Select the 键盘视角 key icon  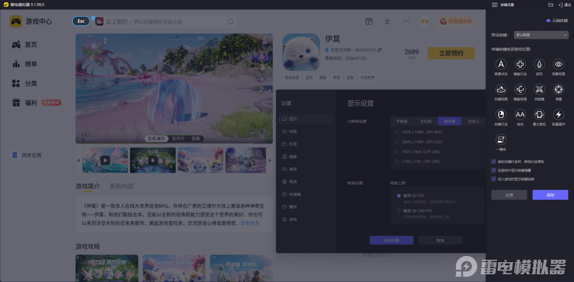(x=520, y=89)
